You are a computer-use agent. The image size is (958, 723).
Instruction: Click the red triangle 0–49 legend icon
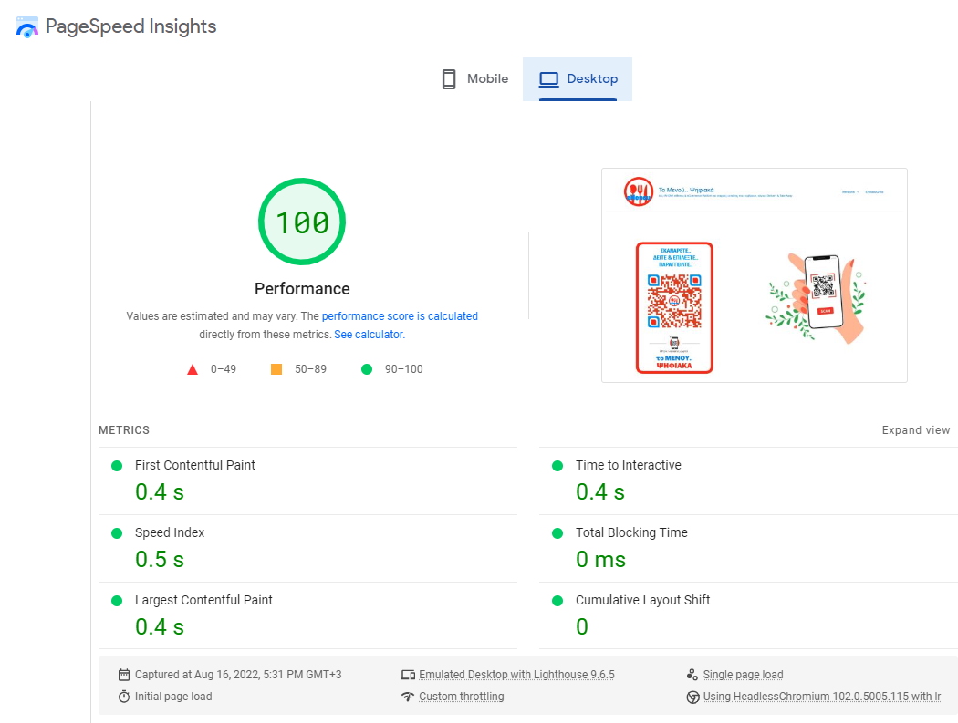point(193,369)
